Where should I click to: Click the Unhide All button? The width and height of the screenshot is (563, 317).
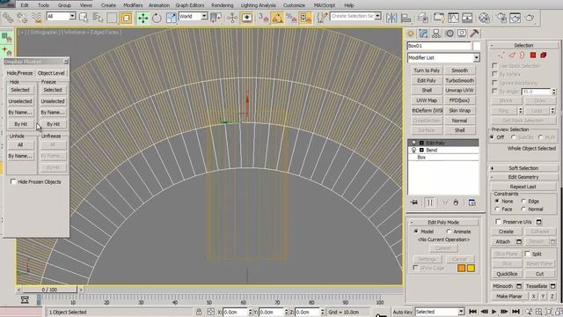click(20, 144)
